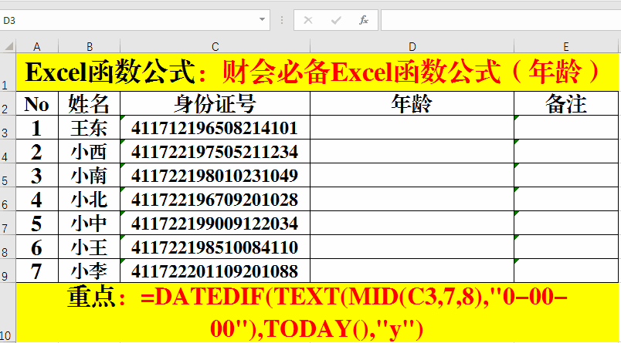Open the Insert Function fx dialog
The width and height of the screenshot is (621, 343).
click(364, 21)
